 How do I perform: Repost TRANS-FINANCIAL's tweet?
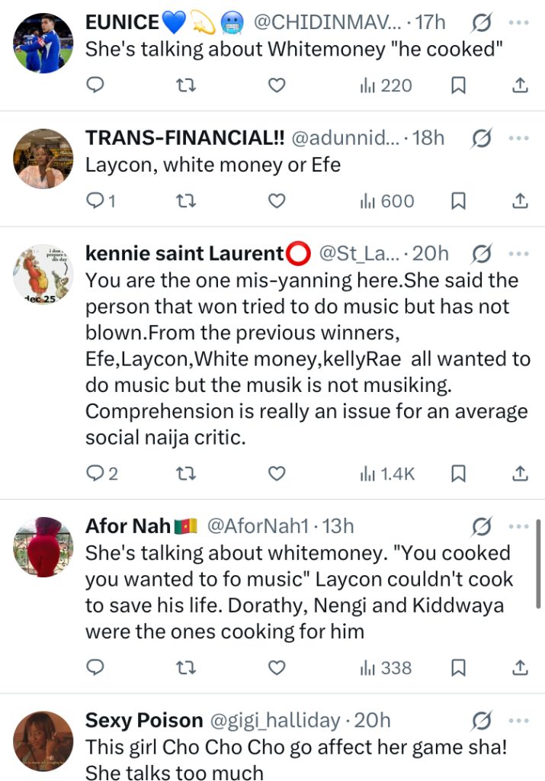click(185, 201)
